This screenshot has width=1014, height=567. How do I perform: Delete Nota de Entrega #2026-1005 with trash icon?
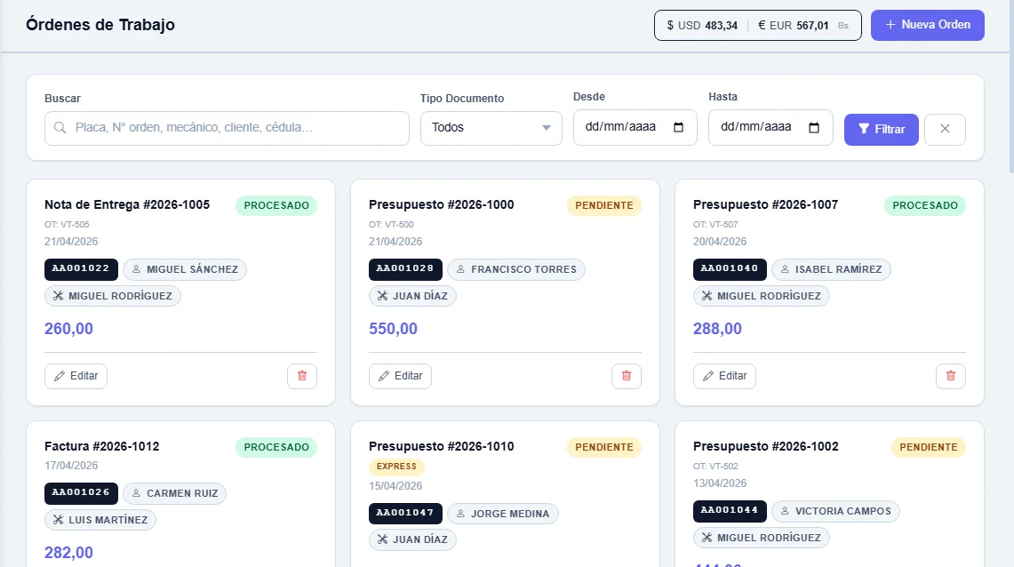click(x=302, y=376)
